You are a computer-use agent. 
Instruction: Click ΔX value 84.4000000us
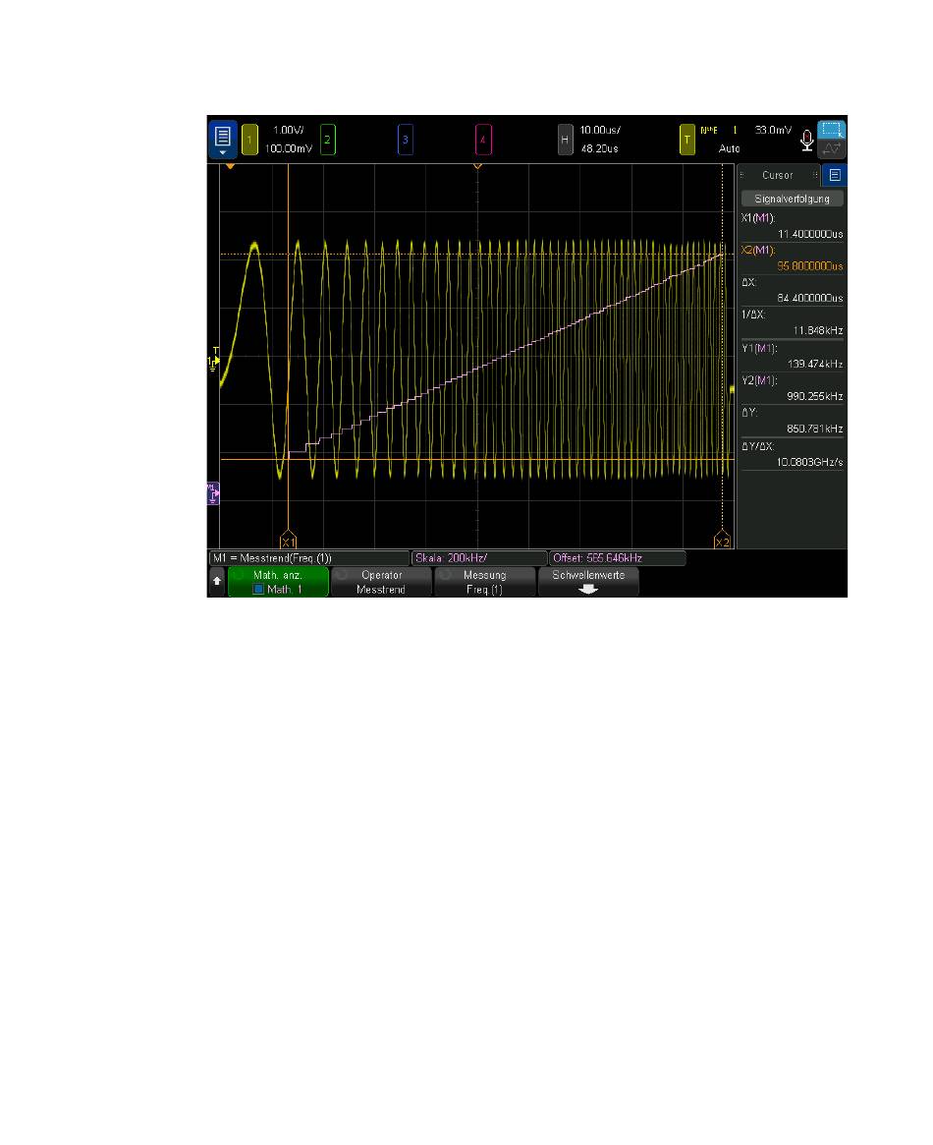(810, 298)
